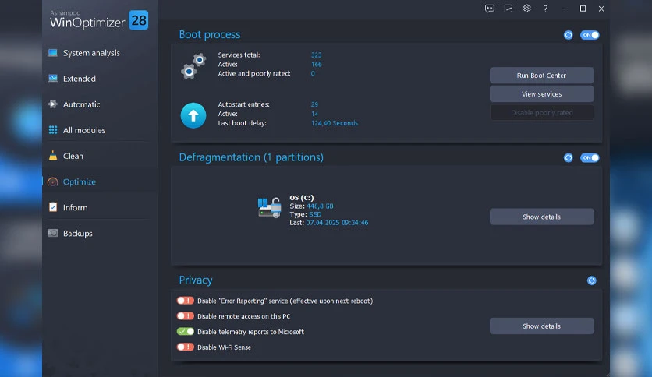This screenshot has width=652, height=377.
Task: Click Disable poorly rated button
Action: click(x=541, y=112)
